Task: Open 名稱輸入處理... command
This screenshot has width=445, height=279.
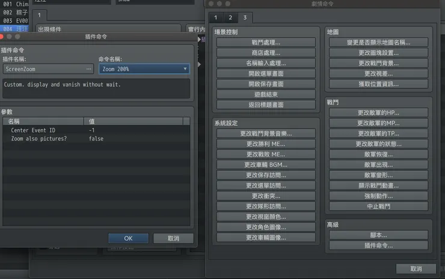Action: tap(266, 63)
